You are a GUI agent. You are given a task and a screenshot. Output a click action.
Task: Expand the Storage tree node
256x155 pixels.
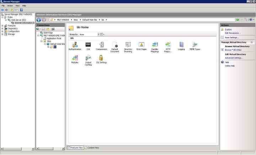tap(2, 34)
